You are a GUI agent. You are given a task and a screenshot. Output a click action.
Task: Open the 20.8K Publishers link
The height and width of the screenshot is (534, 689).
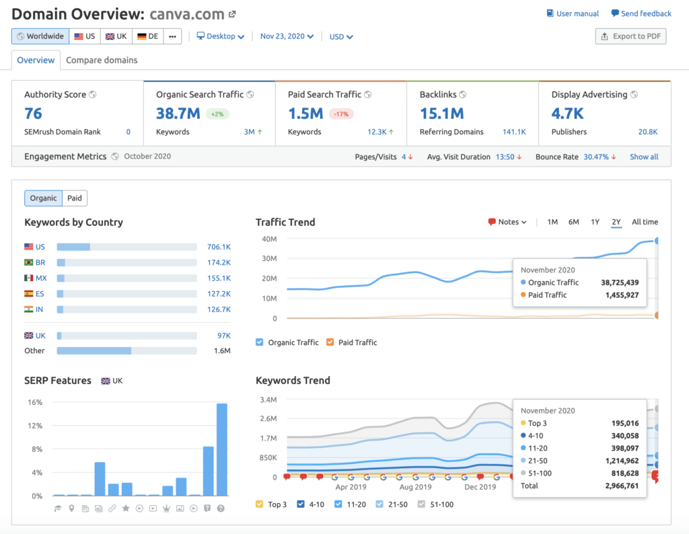click(x=648, y=132)
